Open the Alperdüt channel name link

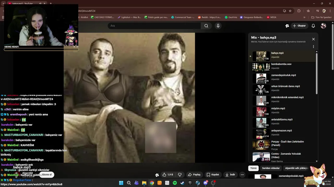pos(27,173)
